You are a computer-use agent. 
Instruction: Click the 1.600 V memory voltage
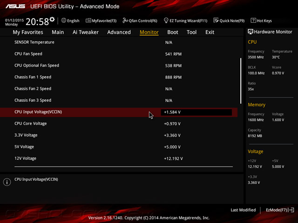[x=278, y=120]
